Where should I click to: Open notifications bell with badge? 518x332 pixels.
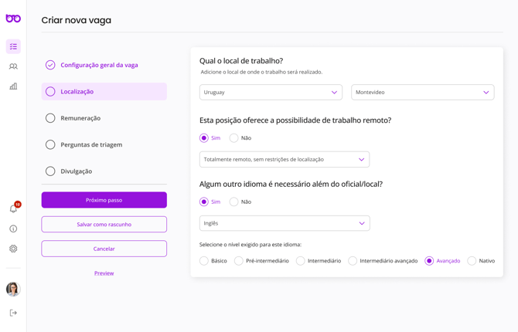tap(13, 208)
